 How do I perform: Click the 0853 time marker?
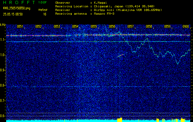coord(57,27)
